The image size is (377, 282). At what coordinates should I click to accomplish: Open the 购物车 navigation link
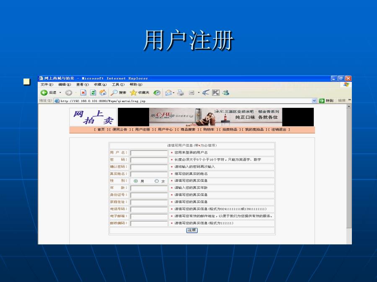(209, 130)
